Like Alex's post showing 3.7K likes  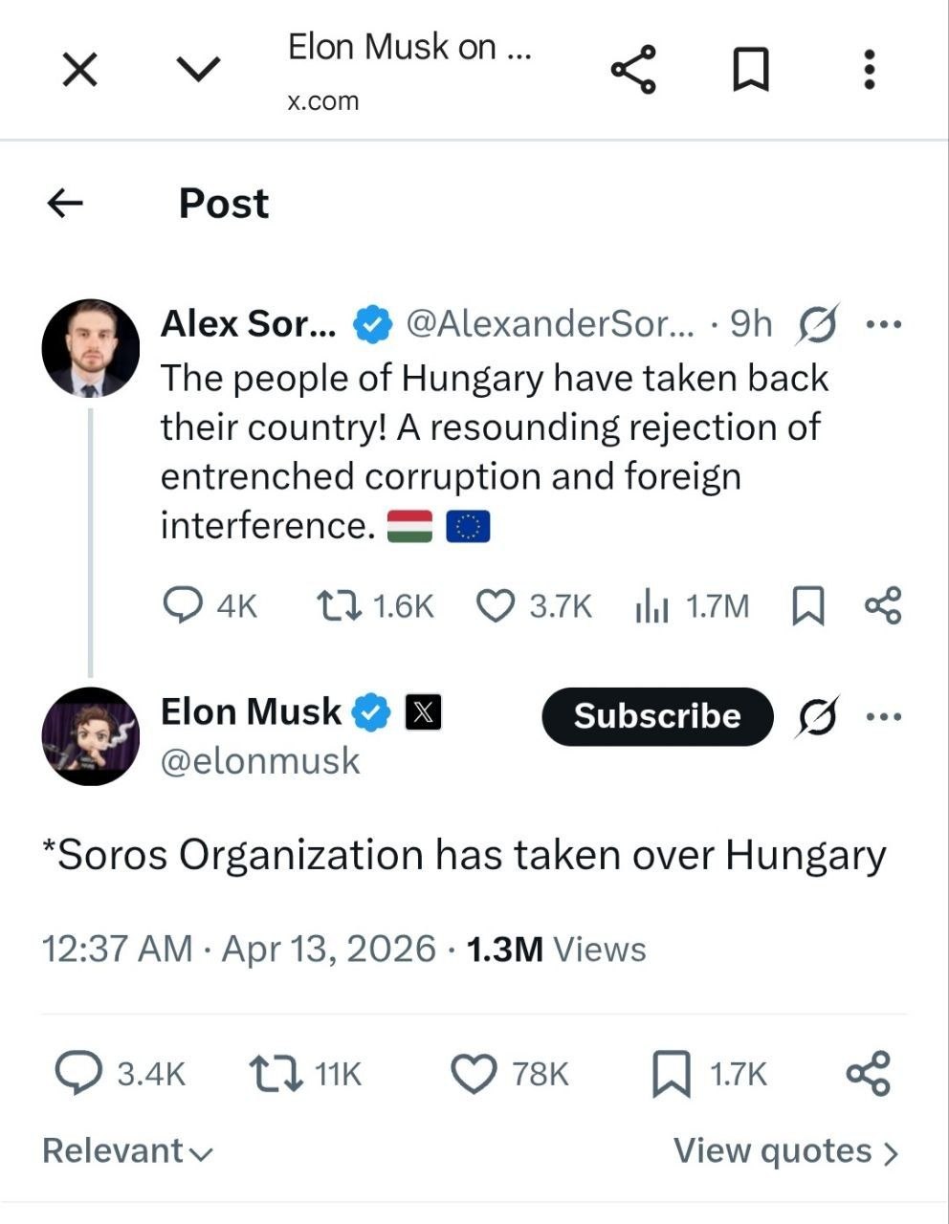click(496, 605)
